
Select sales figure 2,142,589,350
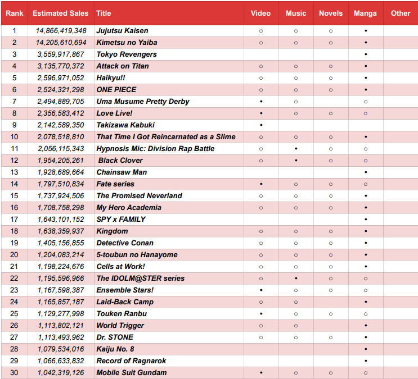point(61,125)
